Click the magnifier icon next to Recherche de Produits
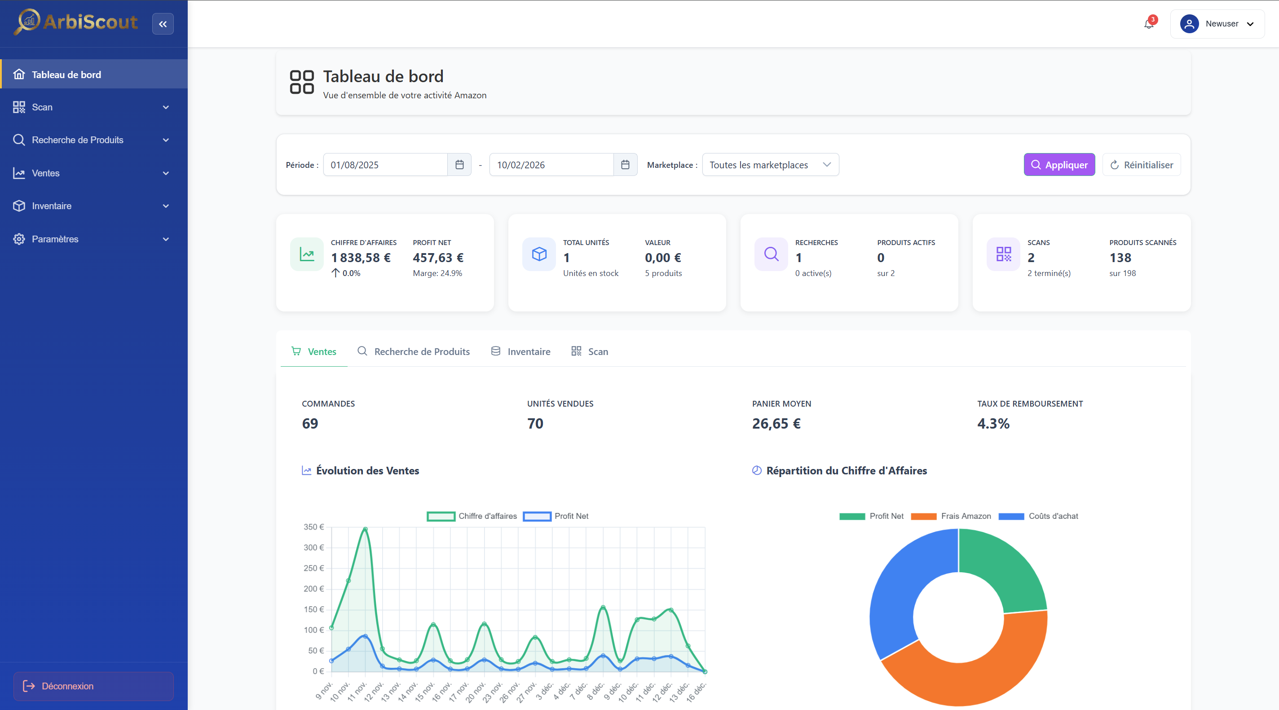Image resolution: width=1279 pixels, height=710 pixels. (19, 140)
